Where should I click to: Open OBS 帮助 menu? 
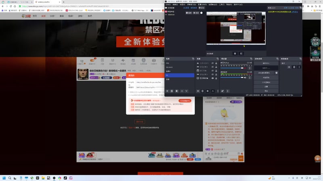pyautogui.click(x=229, y=4)
